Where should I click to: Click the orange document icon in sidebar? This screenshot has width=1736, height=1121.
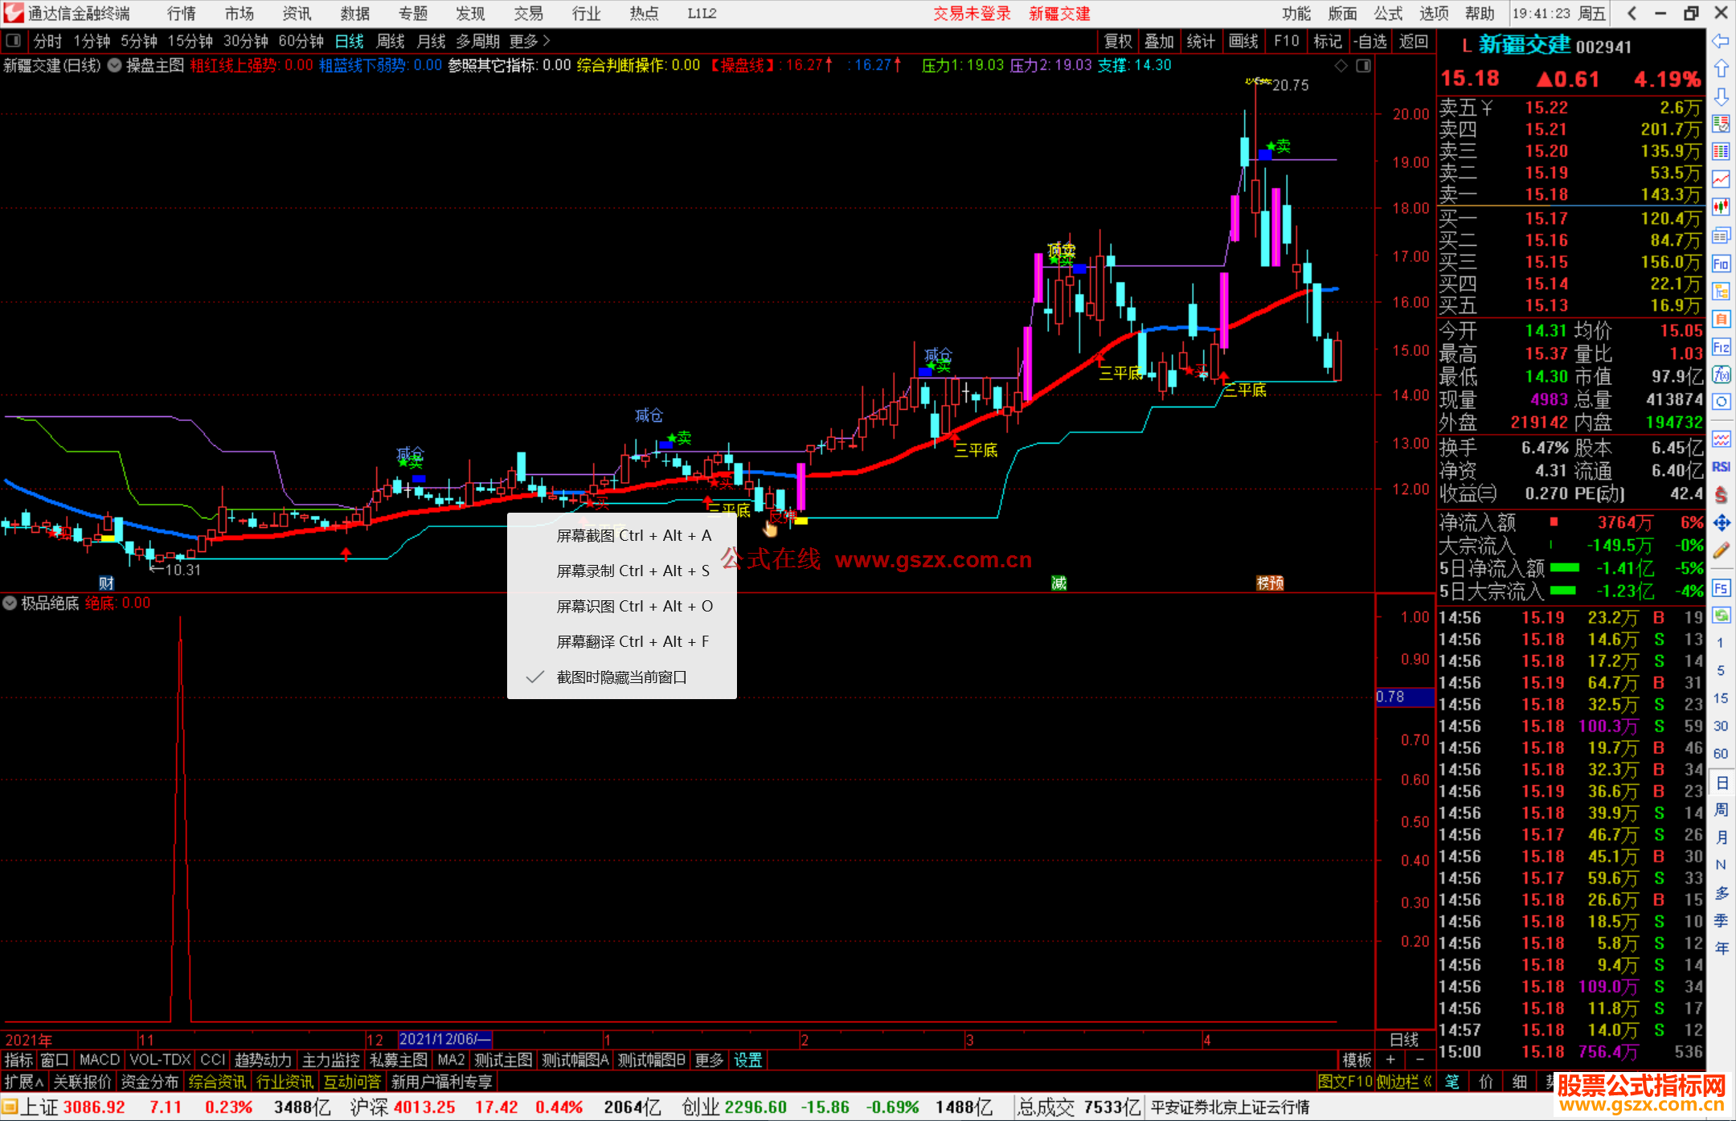pyautogui.click(x=1721, y=319)
